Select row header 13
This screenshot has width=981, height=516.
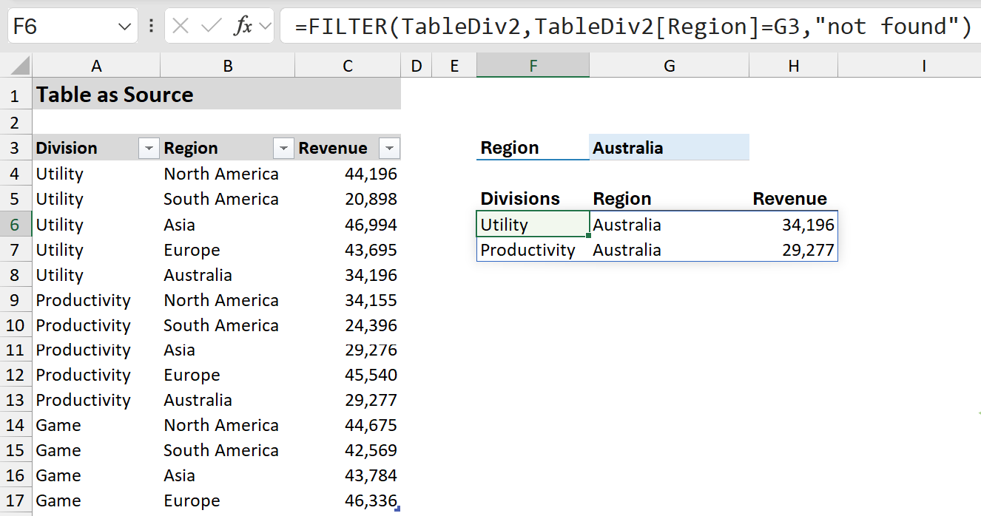16,400
